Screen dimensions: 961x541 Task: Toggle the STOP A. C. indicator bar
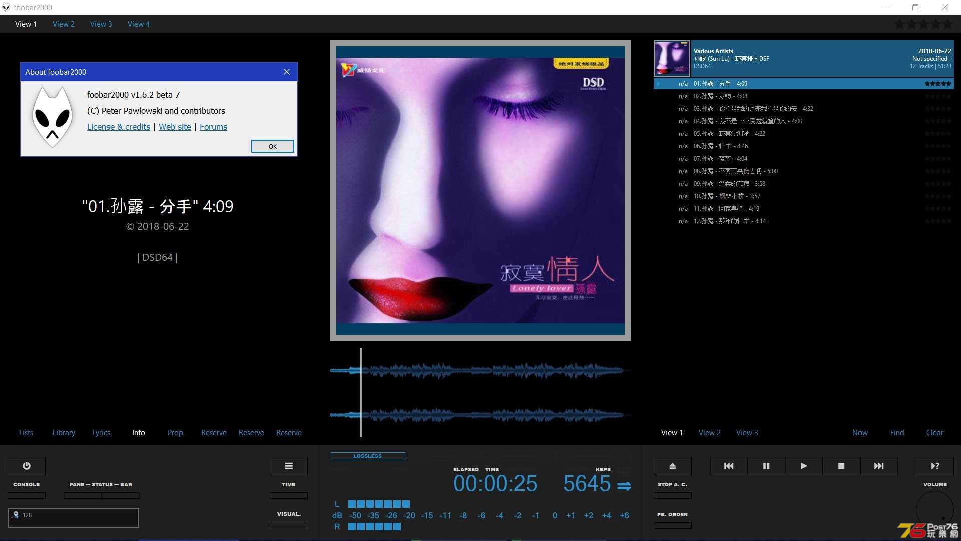[673, 495]
